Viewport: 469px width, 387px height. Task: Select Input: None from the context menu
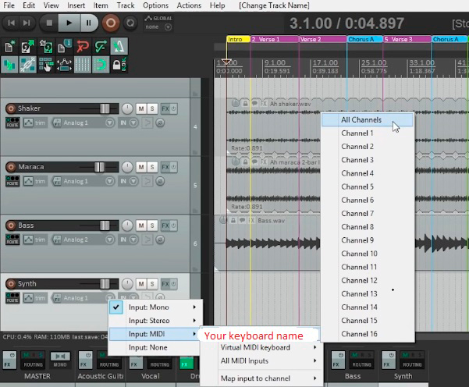coord(155,347)
